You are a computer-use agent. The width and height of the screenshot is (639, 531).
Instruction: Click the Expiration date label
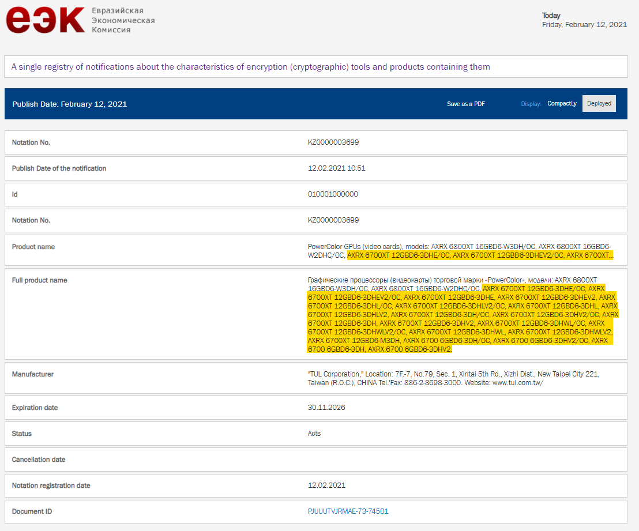pos(35,408)
